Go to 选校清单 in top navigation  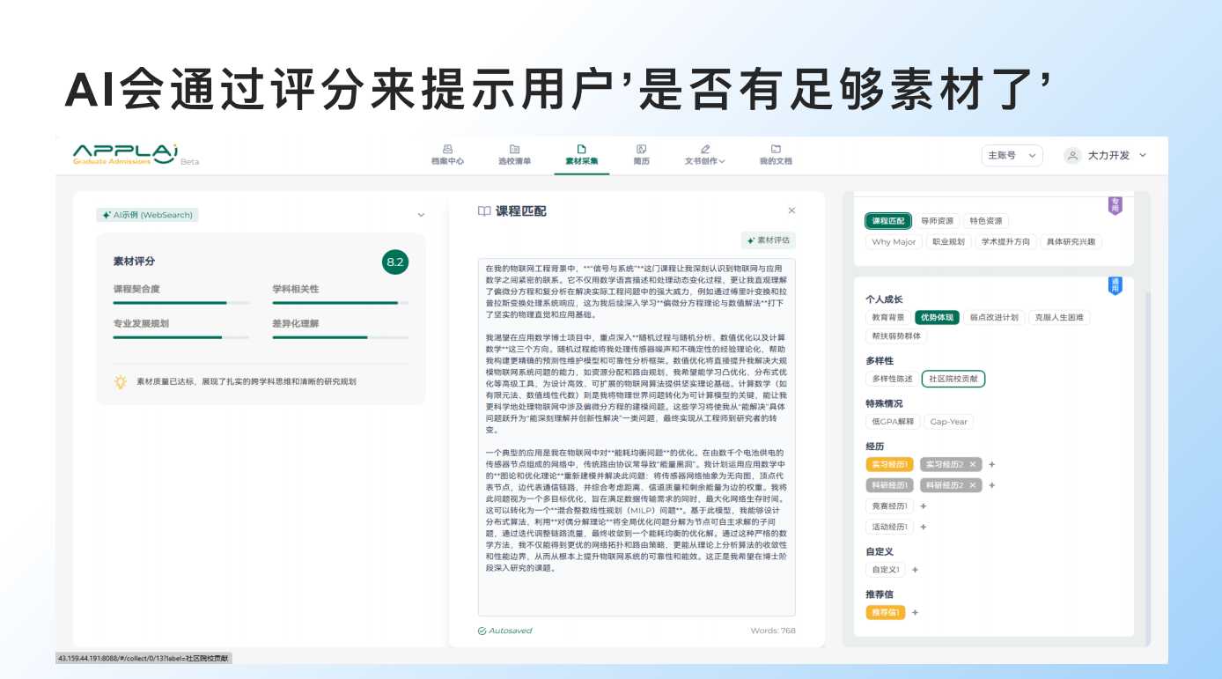coord(514,150)
